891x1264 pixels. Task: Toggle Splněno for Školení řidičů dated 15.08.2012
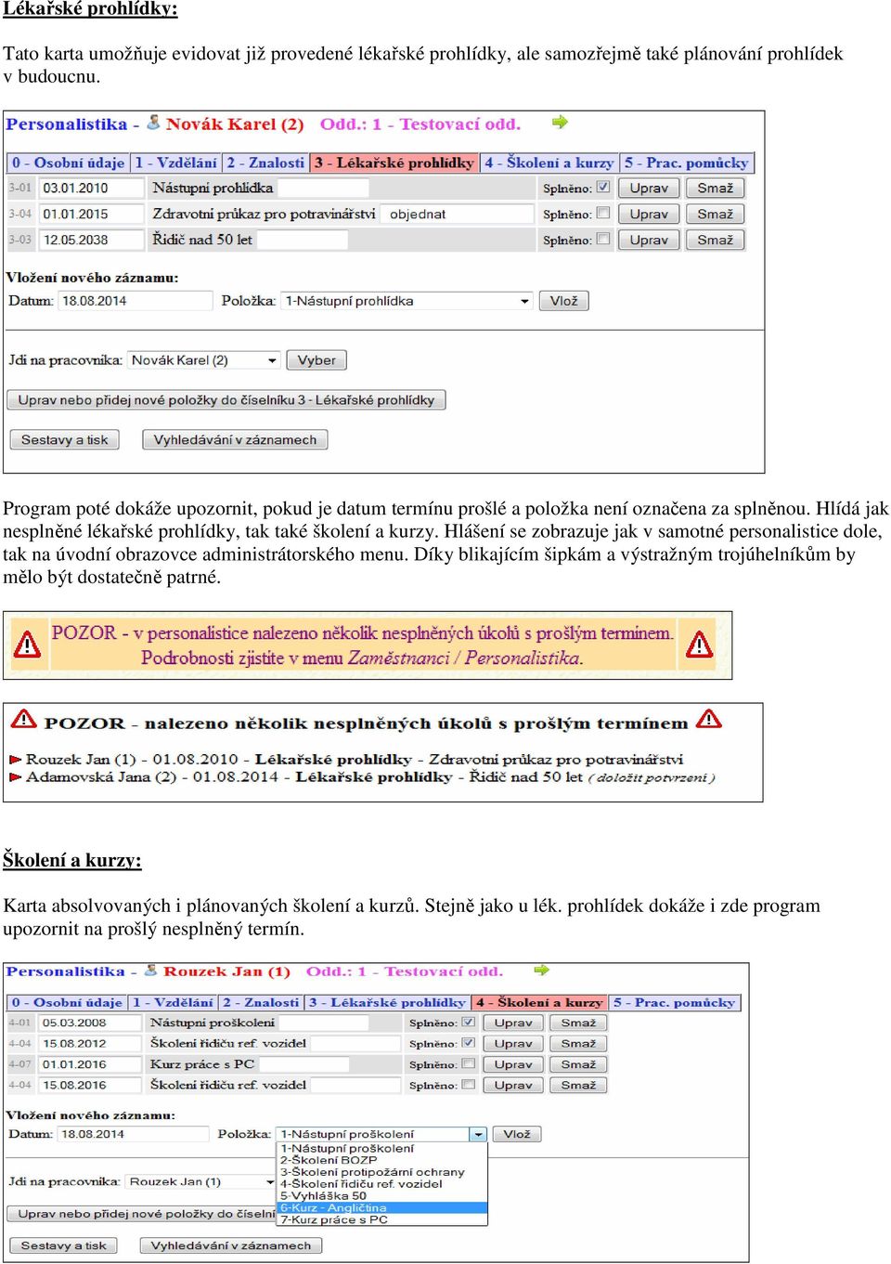[x=469, y=1042]
